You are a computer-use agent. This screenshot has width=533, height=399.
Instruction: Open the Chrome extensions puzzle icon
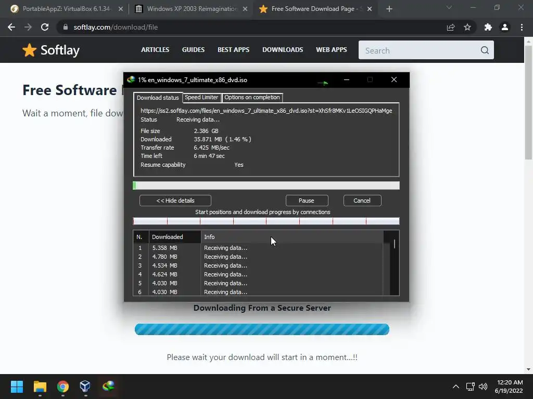pos(488,27)
